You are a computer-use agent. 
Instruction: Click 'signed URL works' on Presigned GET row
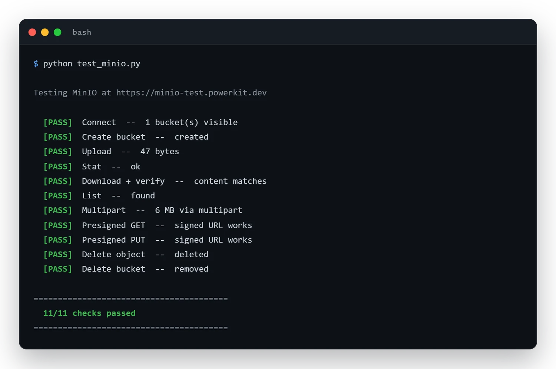pos(213,225)
